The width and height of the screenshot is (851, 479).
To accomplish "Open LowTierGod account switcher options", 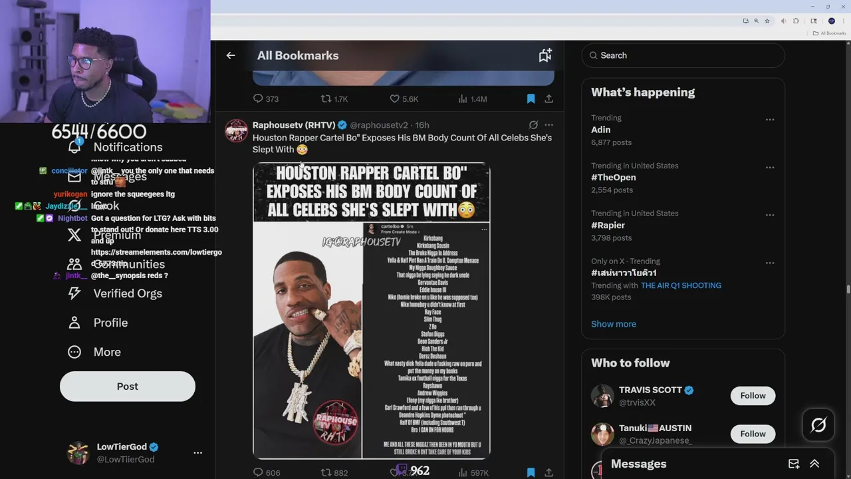I will [x=197, y=452].
